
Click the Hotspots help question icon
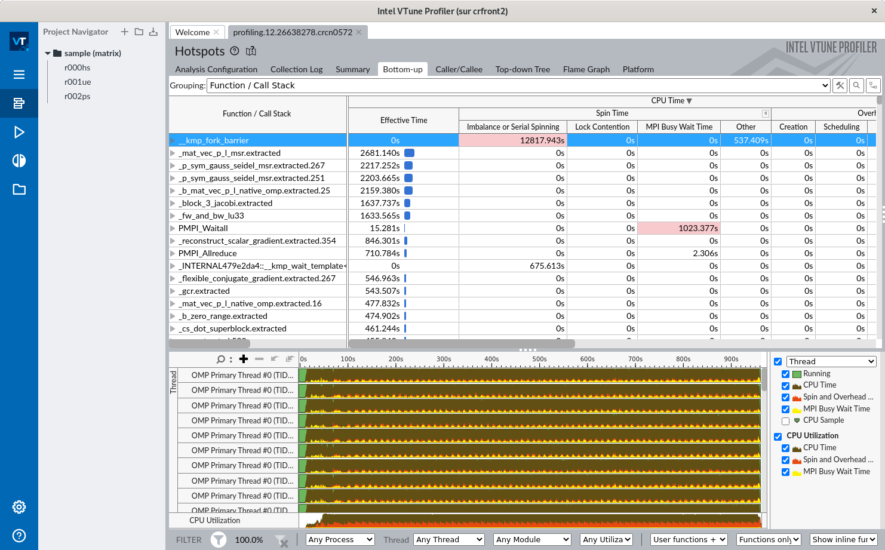[x=235, y=51]
